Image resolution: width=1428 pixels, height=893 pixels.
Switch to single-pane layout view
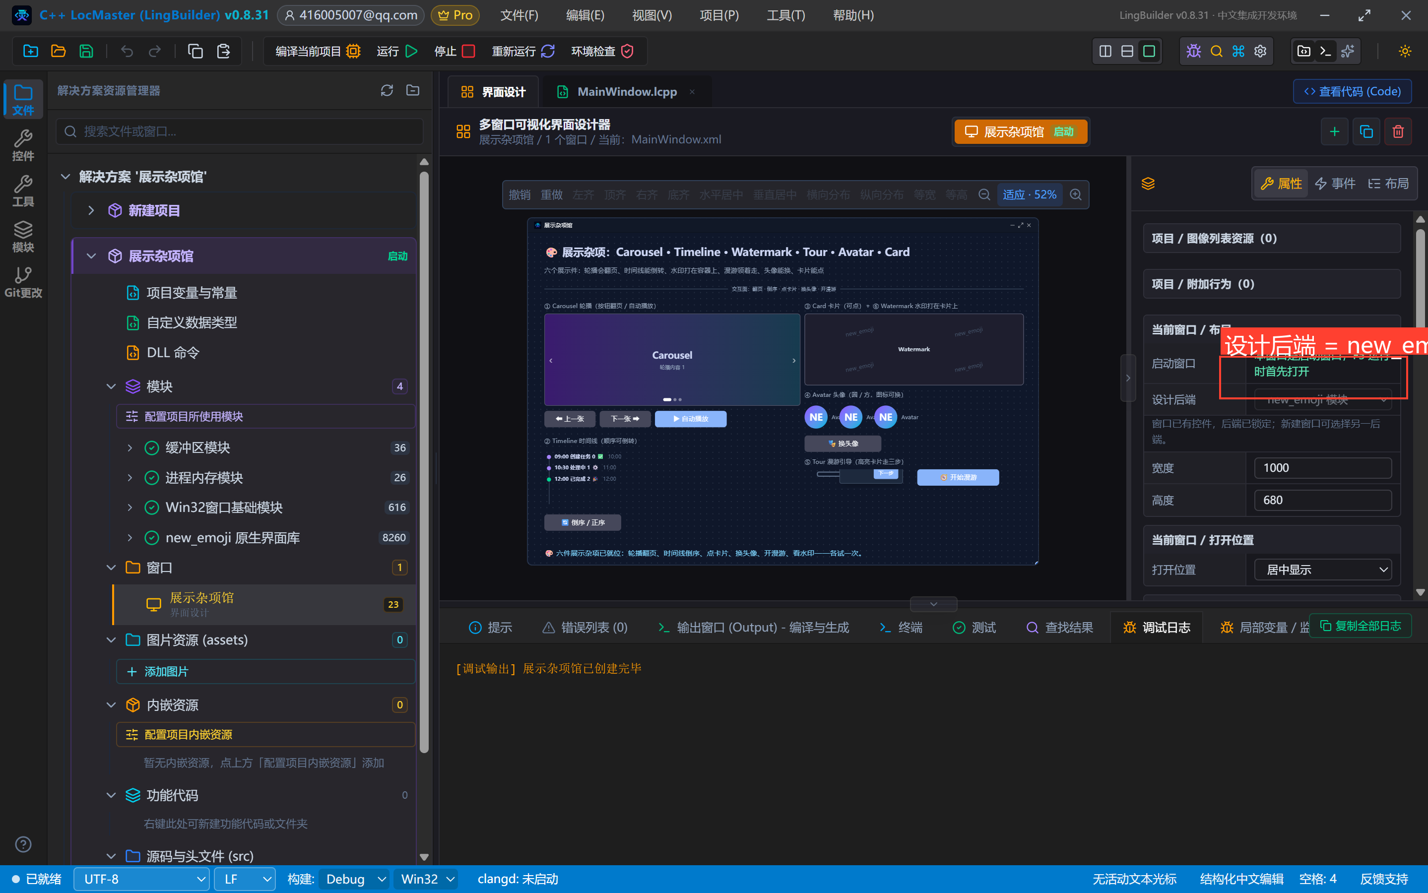(x=1149, y=52)
